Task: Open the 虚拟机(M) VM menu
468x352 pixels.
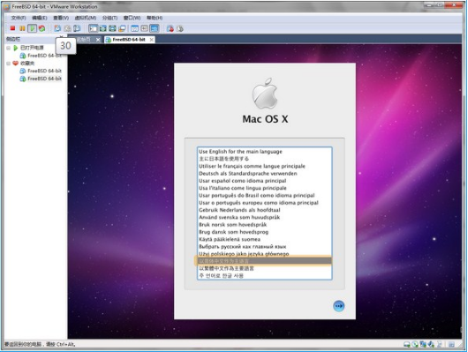Action: 86,18
